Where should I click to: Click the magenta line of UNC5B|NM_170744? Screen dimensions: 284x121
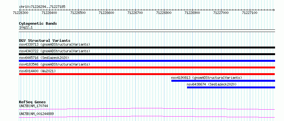click(x=147, y=109)
